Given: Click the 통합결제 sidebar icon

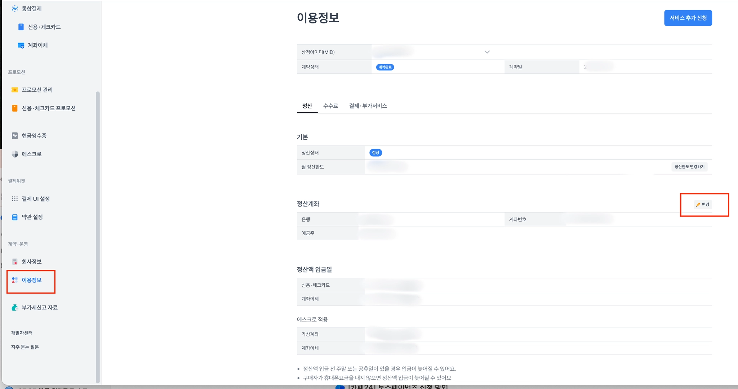Looking at the screenshot, I should (x=14, y=8).
